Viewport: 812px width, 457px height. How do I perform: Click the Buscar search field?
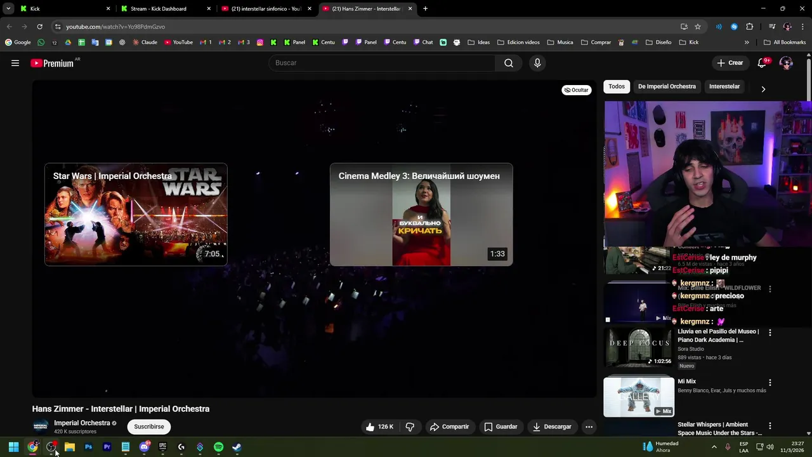(x=382, y=63)
